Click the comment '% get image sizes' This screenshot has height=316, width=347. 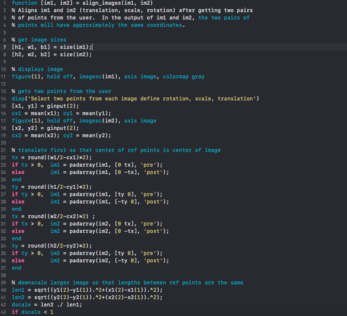39,40
